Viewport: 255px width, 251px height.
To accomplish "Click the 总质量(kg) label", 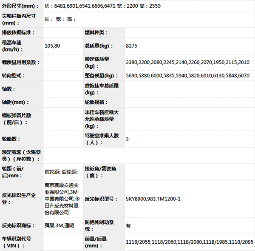I will pyautogui.click(x=99, y=46).
